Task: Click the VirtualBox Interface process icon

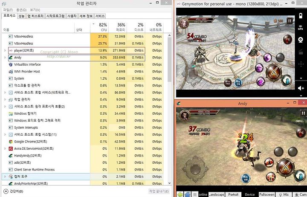Action: pyautogui.click(x=11, y=64)
